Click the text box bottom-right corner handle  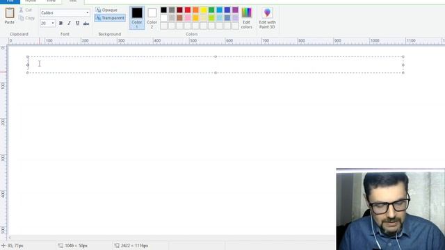(x=403, y=73)
